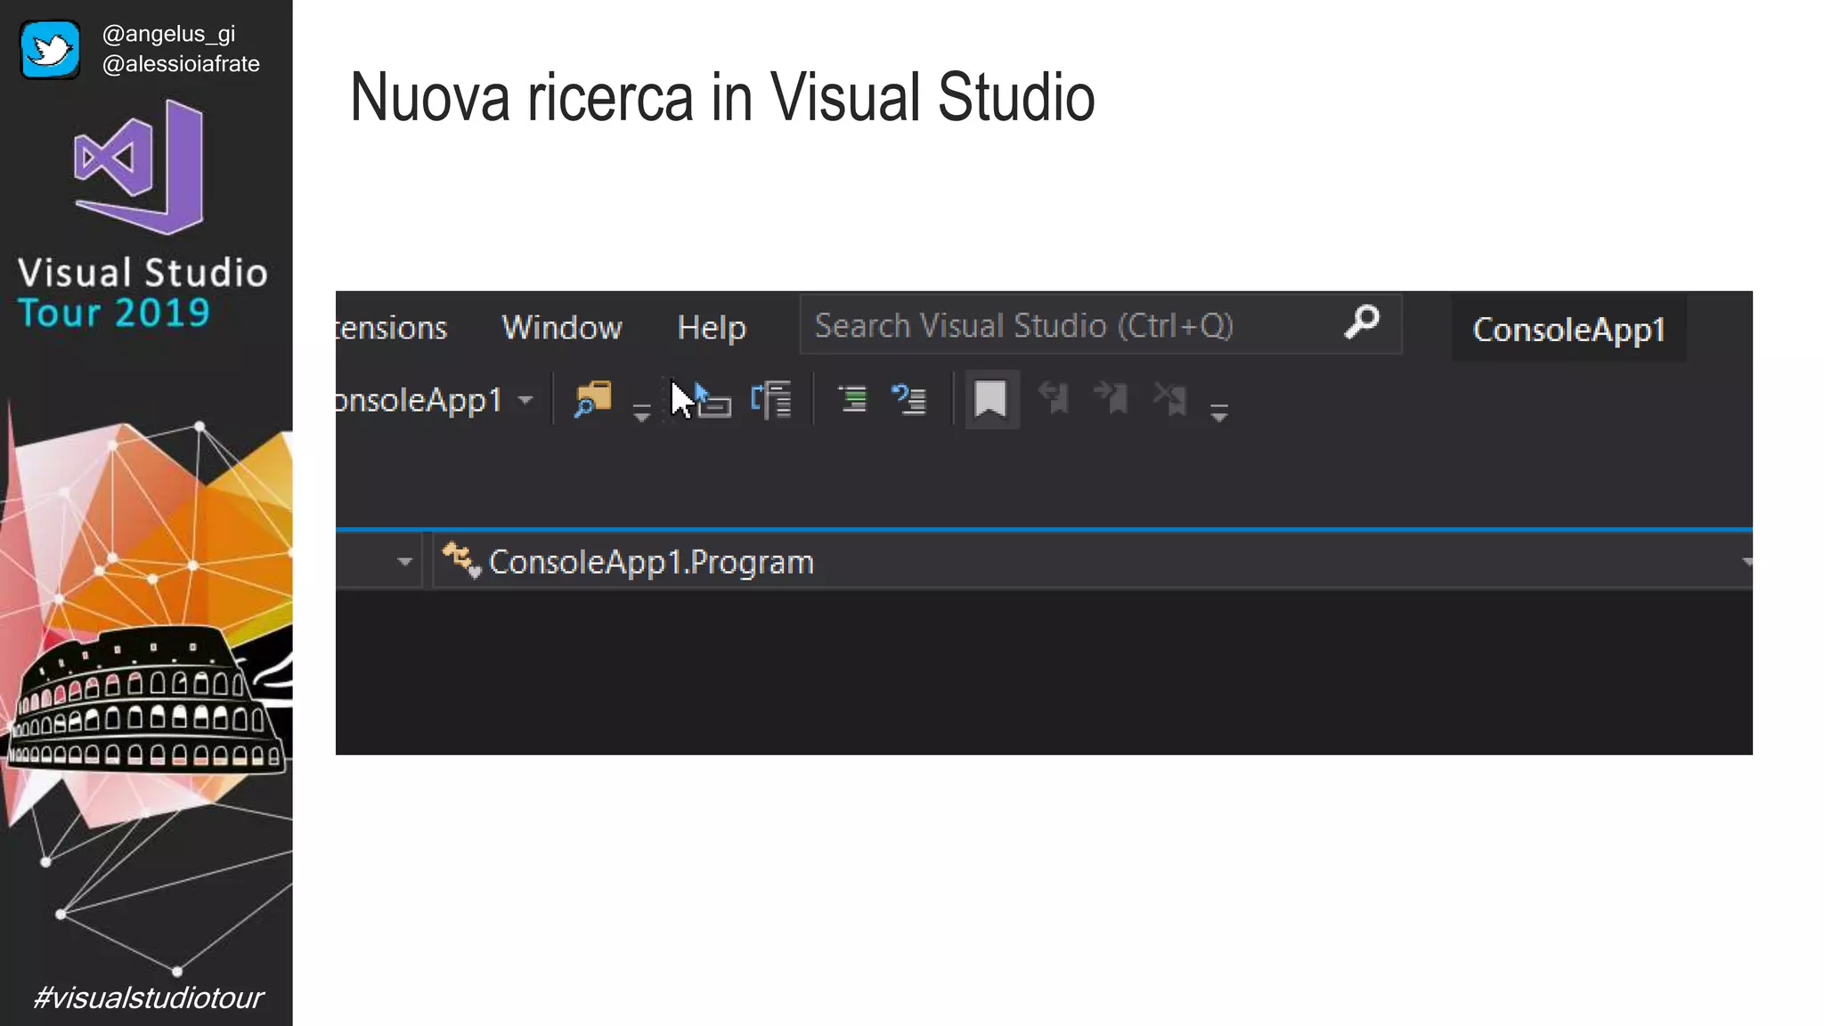Go to previous bookmark

(1054, 398)
